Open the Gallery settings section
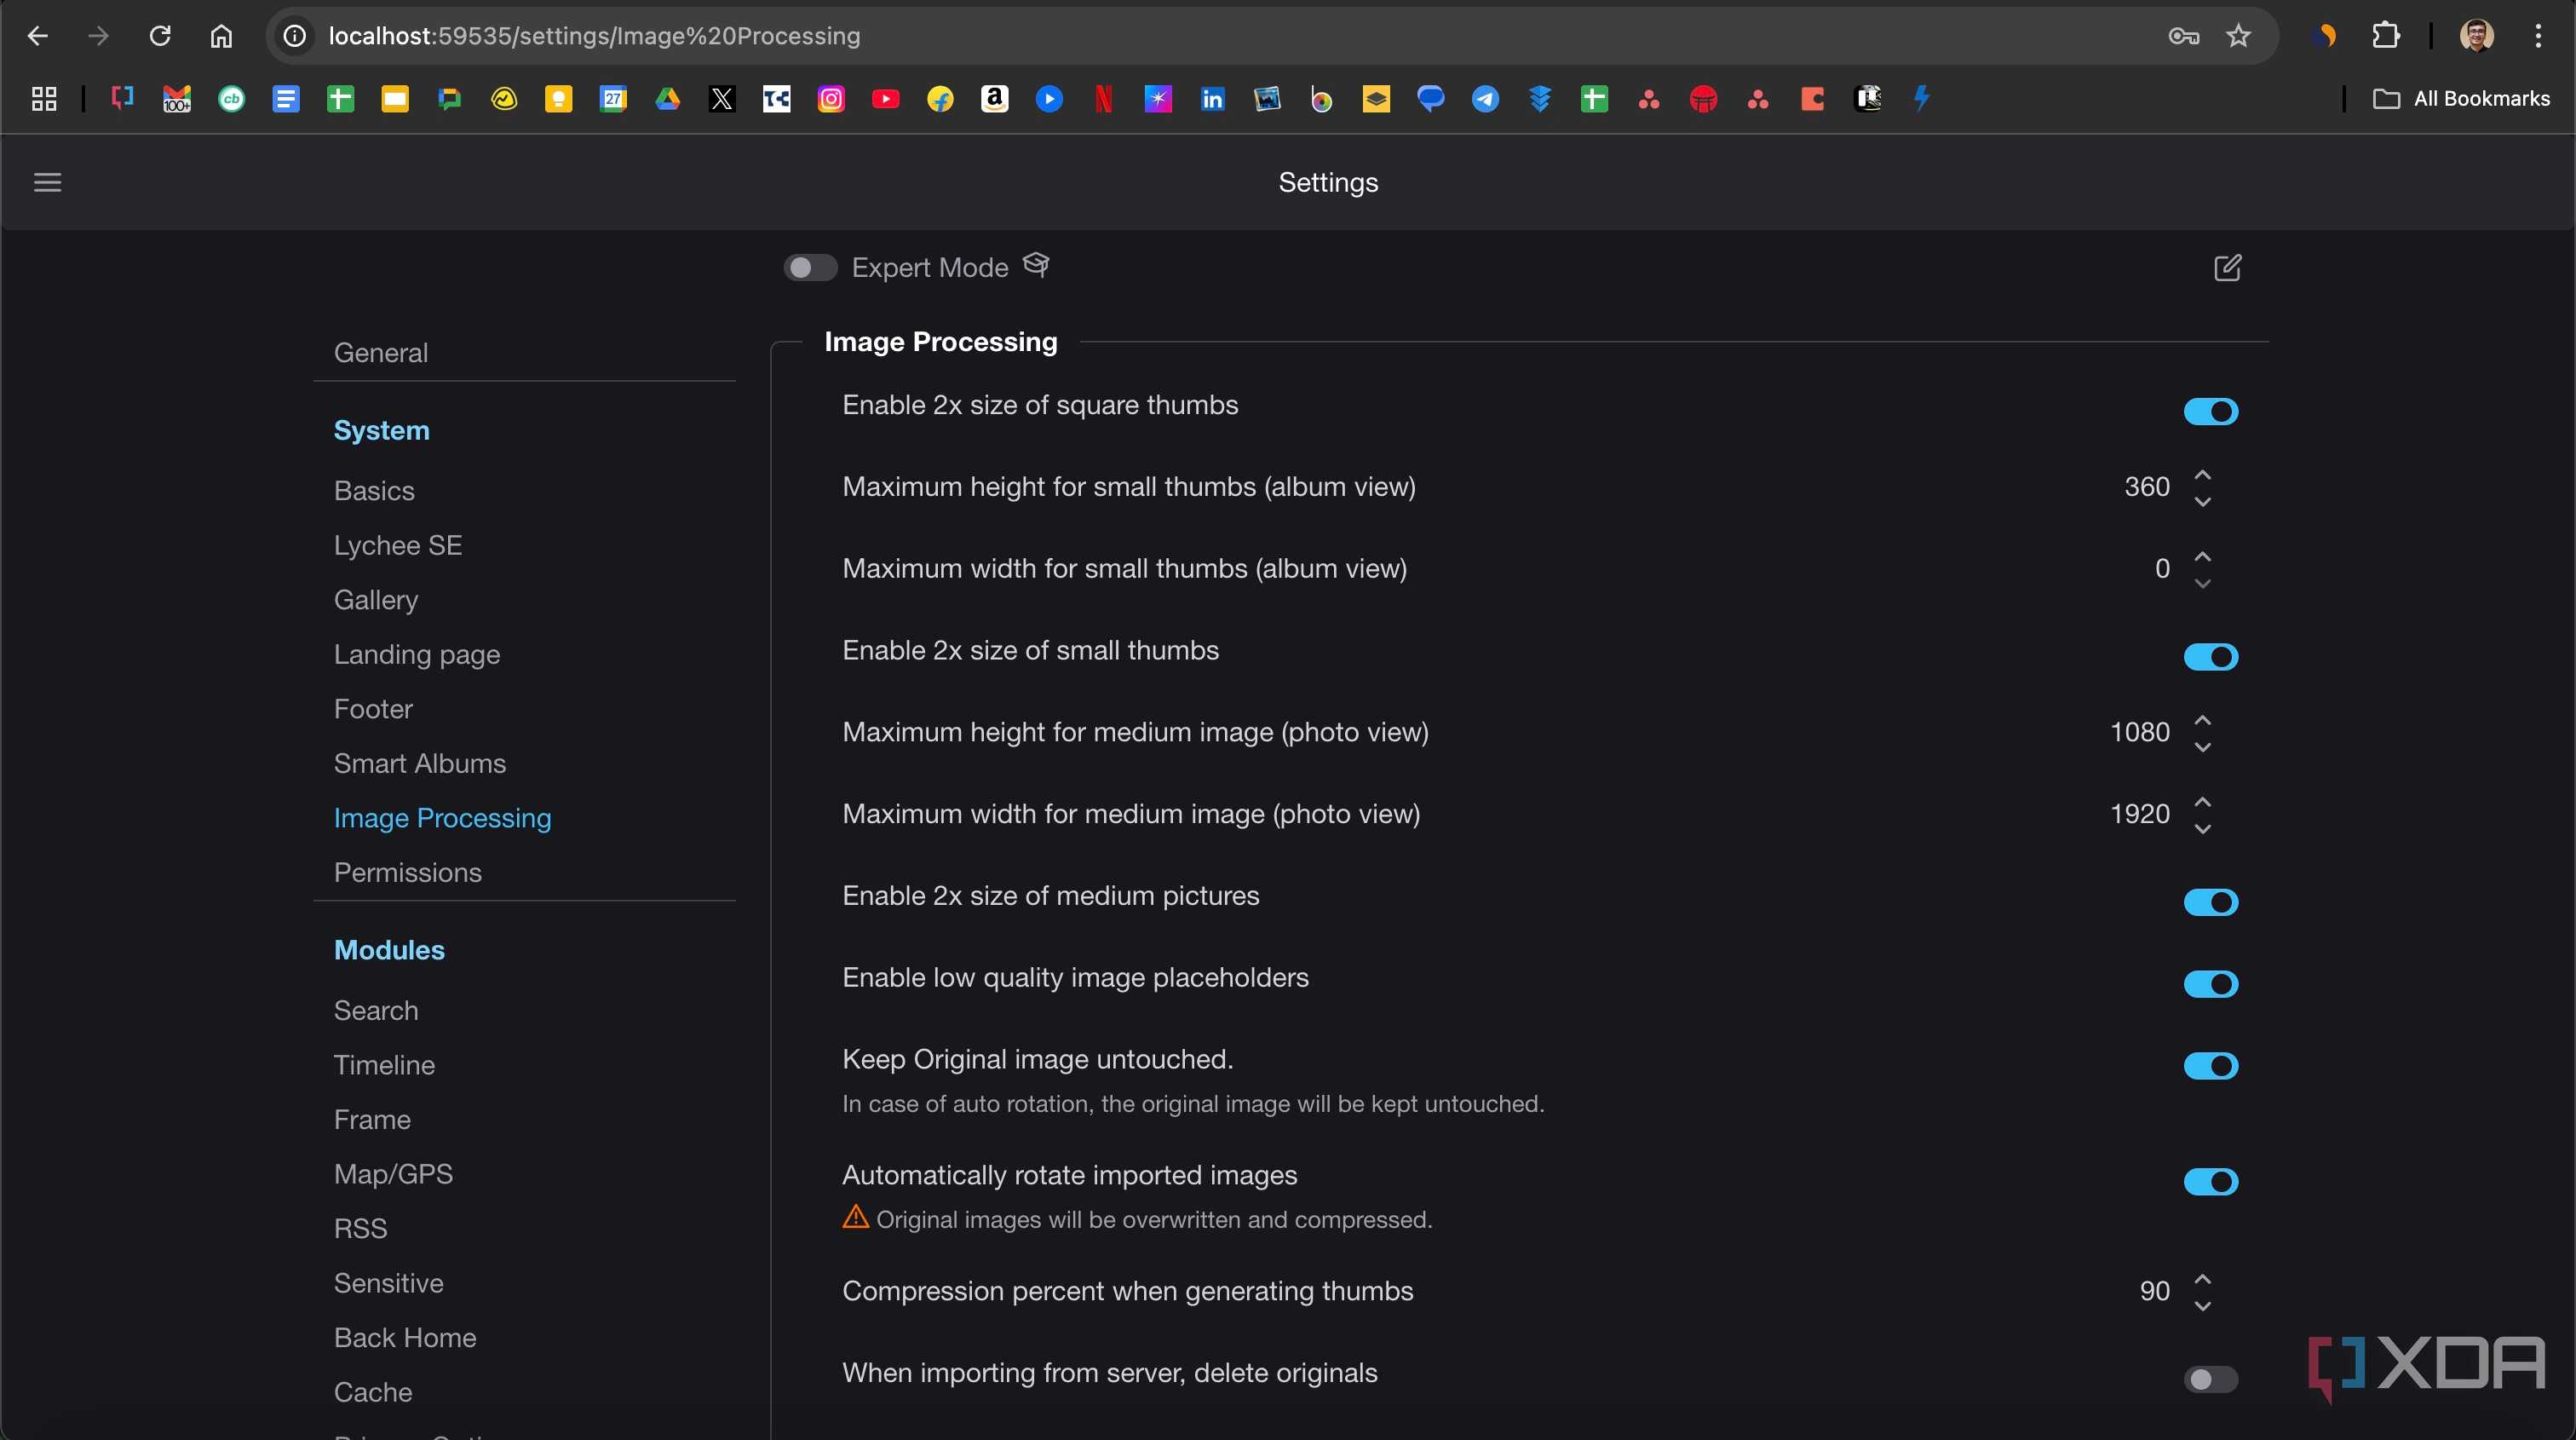The height and width of the screenshot is (1440, 2576). click(x=376, y=600)
